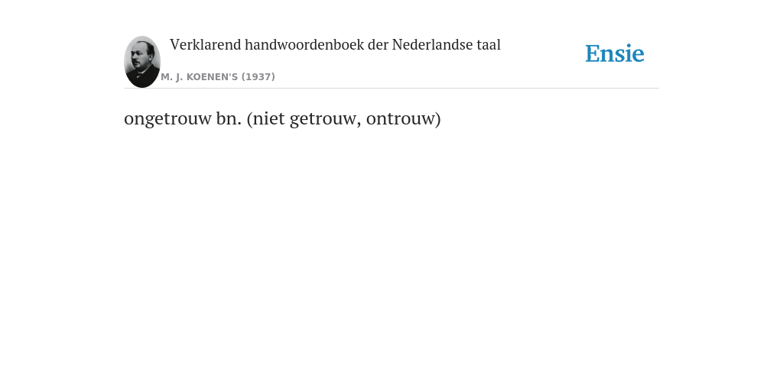Click the M. J. initials in the author label
This screenshot has width=783, height=391.
tap(172, 77)
